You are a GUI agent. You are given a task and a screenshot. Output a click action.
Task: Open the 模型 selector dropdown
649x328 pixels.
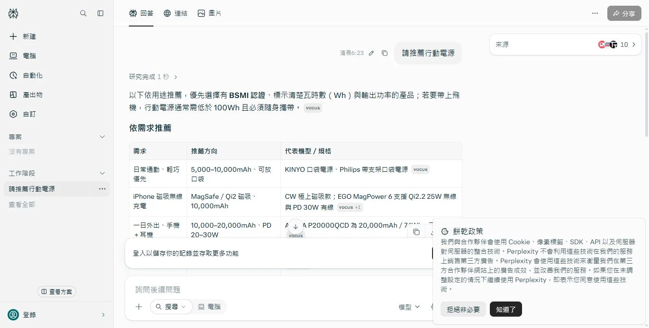click(x=409, y=307)
